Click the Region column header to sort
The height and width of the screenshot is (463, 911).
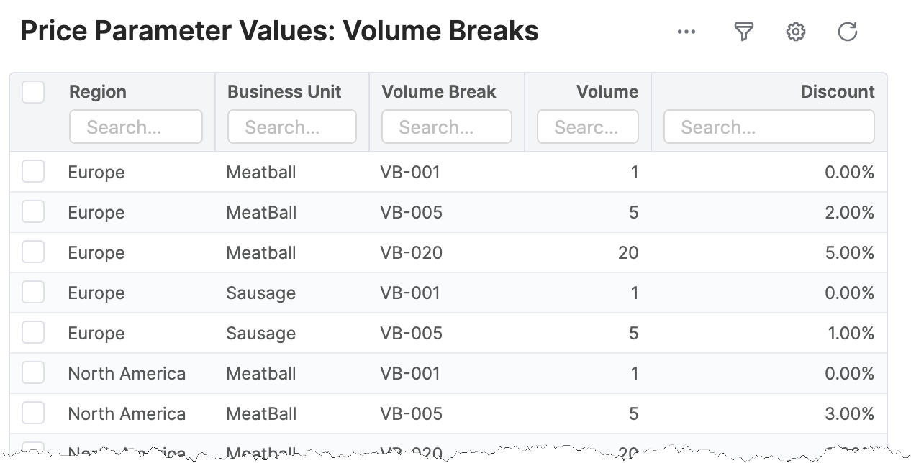(98, 91)
